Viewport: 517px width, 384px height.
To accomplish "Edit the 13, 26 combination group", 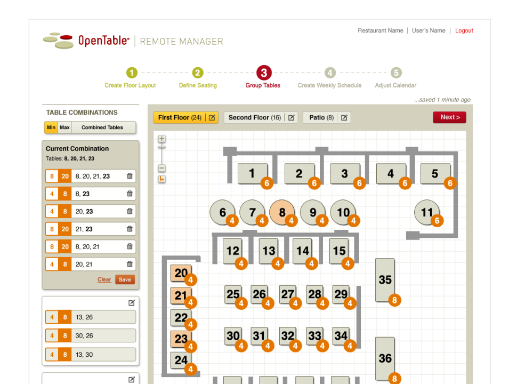I will point(132,303).
